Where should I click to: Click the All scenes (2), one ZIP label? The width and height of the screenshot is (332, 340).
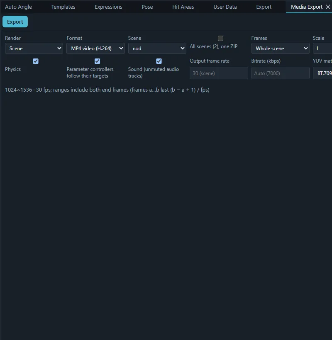coord(214,46)
